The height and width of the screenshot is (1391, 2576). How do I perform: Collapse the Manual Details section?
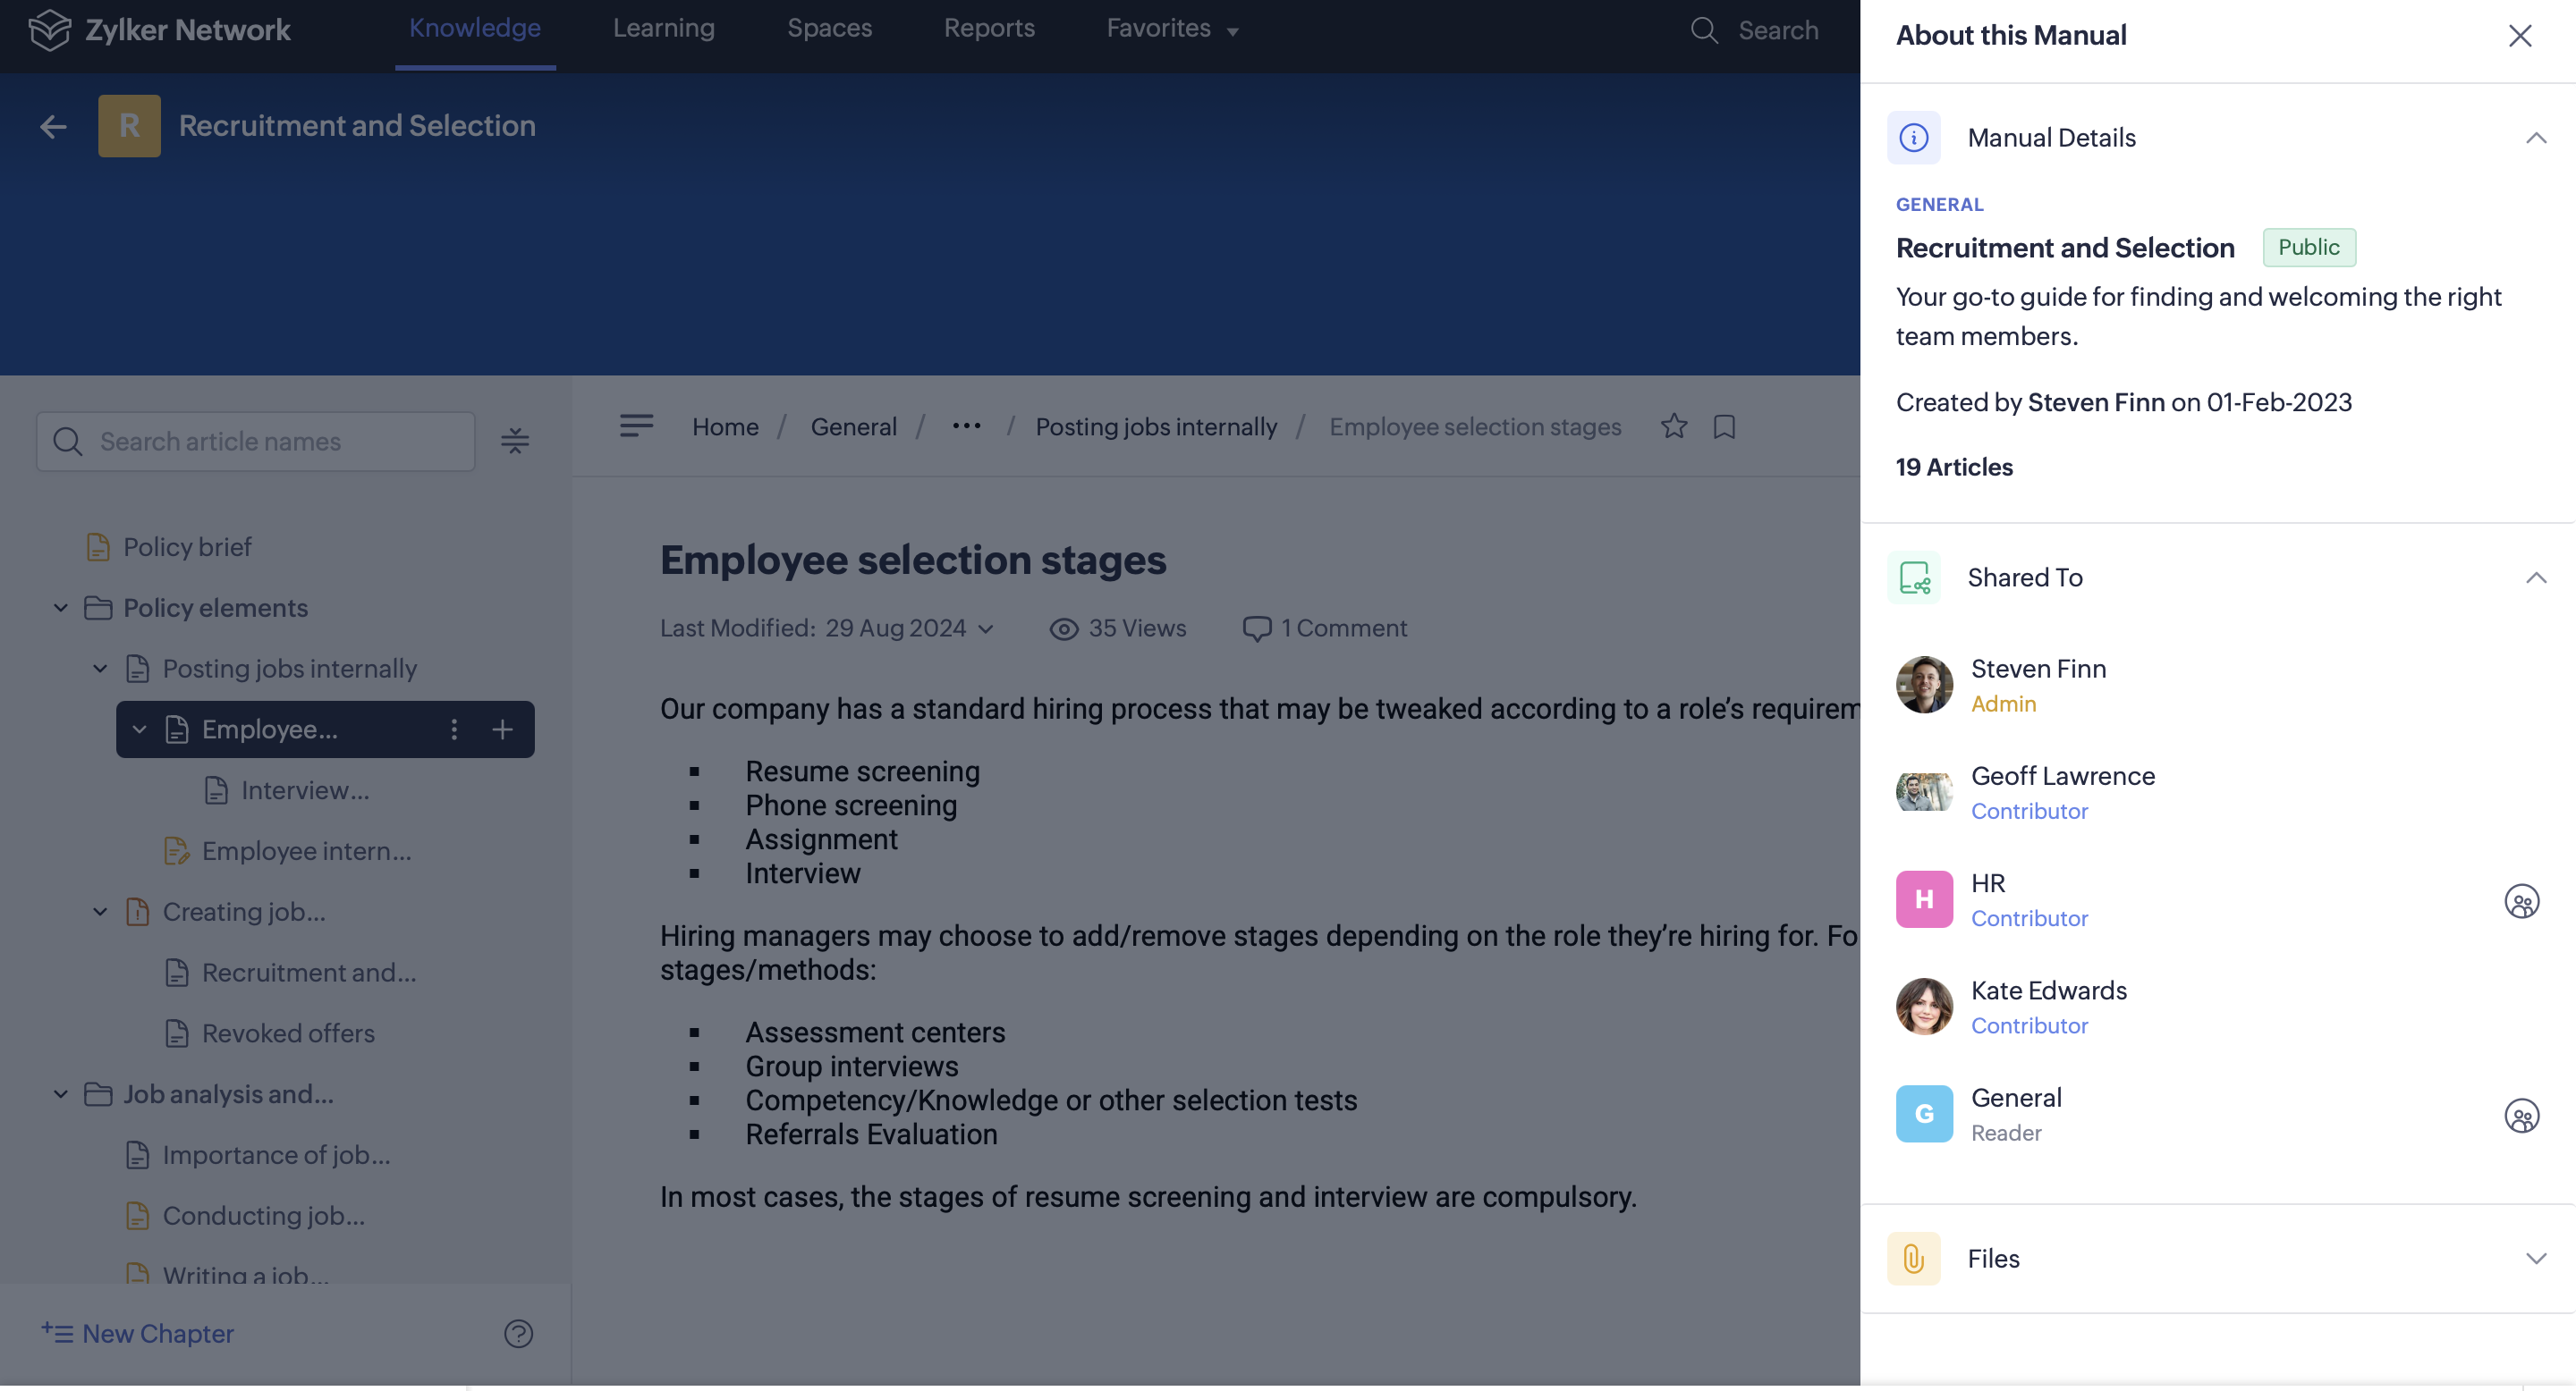click(x=2535, y=138)
